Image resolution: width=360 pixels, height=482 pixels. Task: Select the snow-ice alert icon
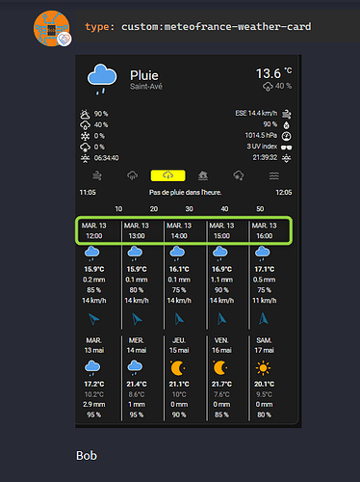pos(239,175)
